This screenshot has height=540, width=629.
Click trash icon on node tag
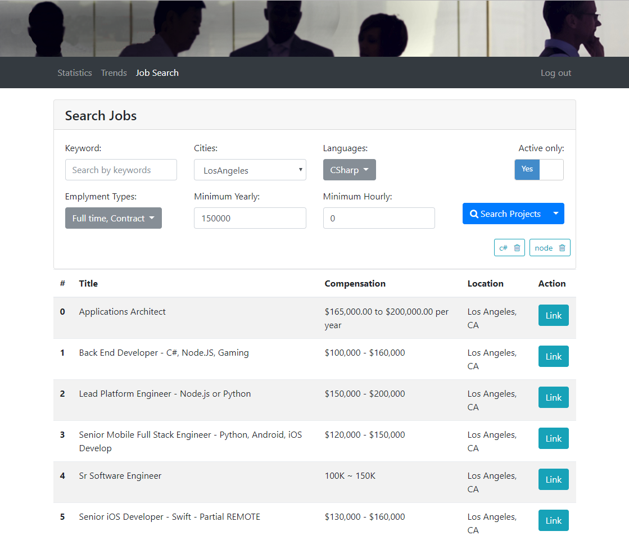[562, 248]
